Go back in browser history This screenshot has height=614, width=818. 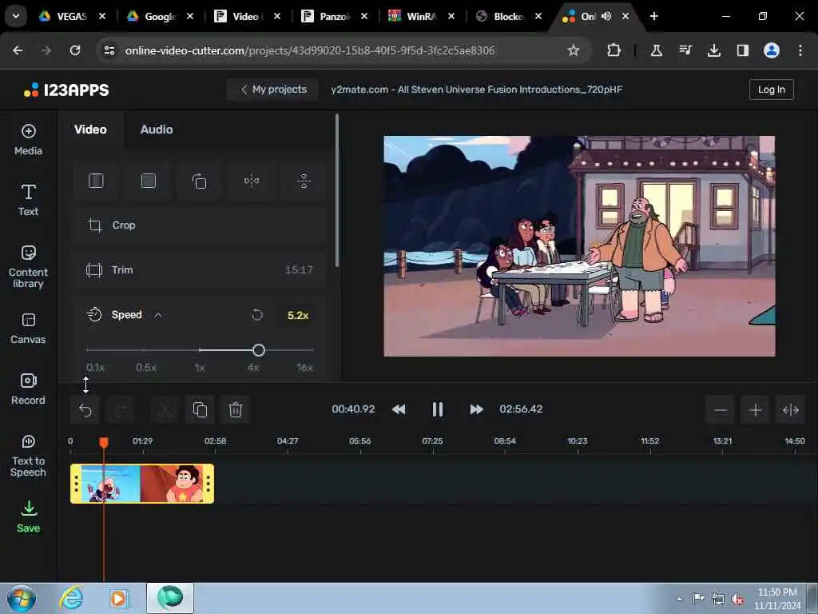pyautogui.click(x=18, y=50)
